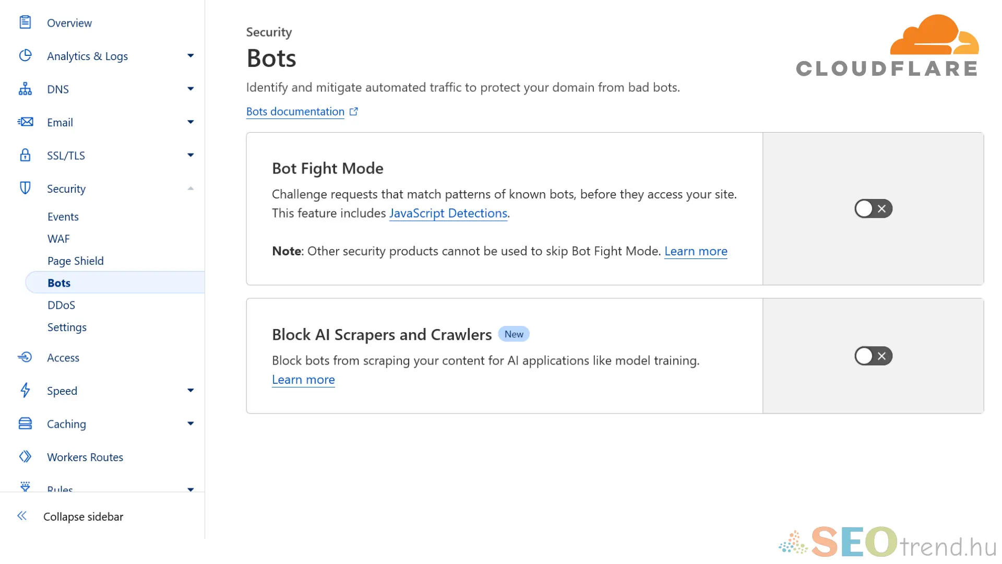The height and width of the screenshot is (564, 1002).
Task: Open the Bots documentation link
Action: pyautogui.click(x=295, y=111)
